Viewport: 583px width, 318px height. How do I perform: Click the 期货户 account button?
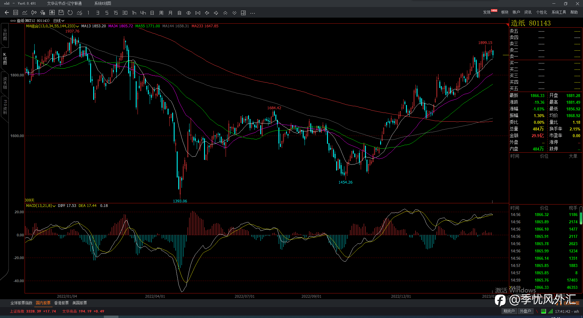[x=509, y=311]
